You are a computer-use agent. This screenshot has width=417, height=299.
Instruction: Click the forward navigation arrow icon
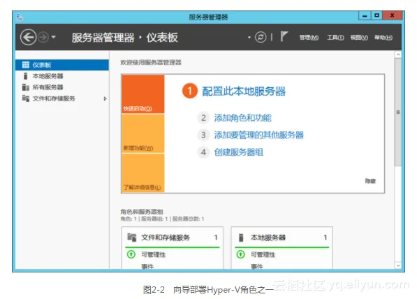(43, 37)
